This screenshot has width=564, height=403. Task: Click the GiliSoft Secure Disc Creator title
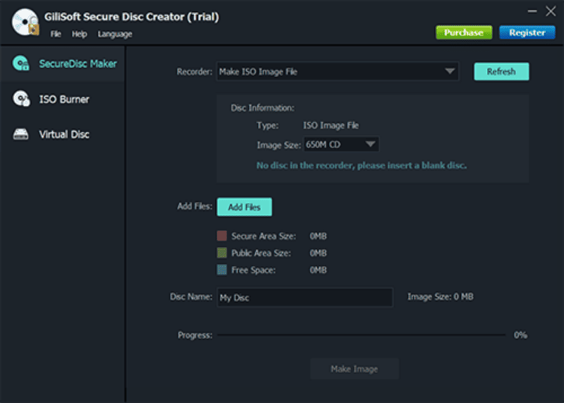132,16
